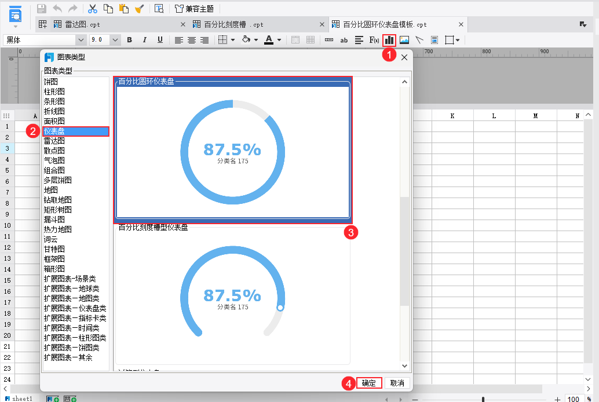Click row header 3

pyautogui.click(x=8, y=148)
